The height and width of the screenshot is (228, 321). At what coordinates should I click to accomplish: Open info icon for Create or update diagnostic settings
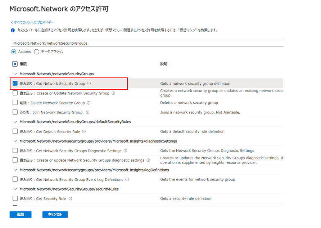coord(148,160)
